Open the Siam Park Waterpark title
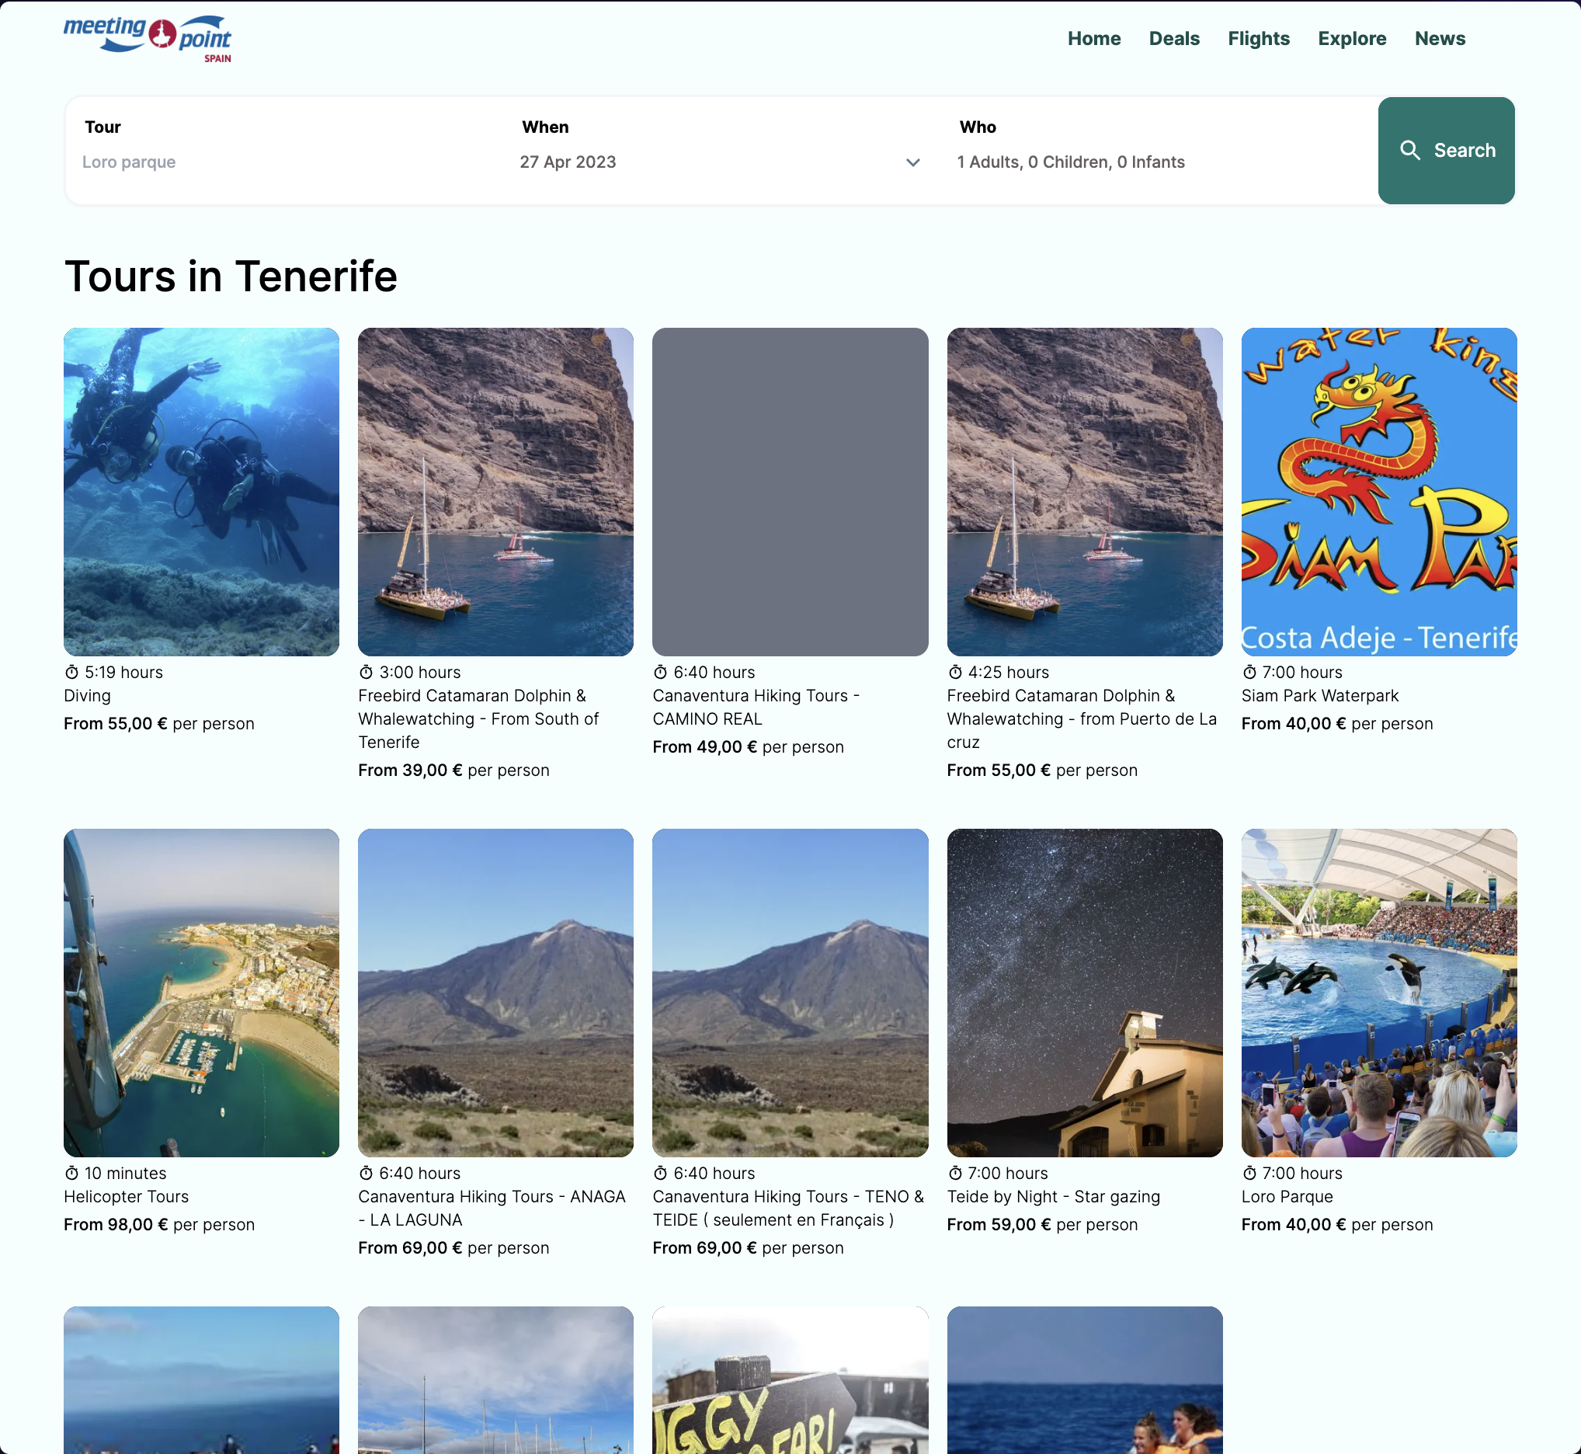1581x1454 pixels. click(x=1320, y=695)
